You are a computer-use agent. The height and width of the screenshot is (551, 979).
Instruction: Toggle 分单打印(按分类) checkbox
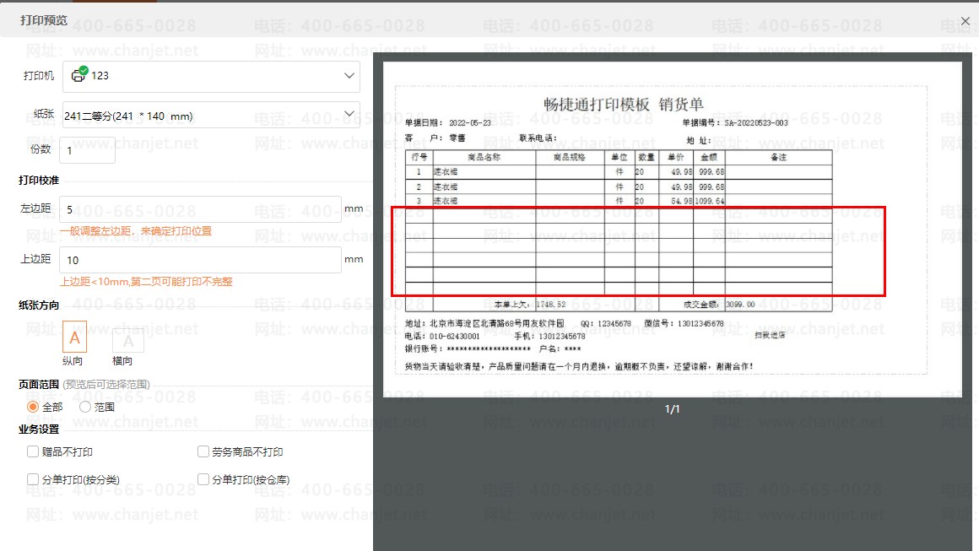click(x=32, y=479)
